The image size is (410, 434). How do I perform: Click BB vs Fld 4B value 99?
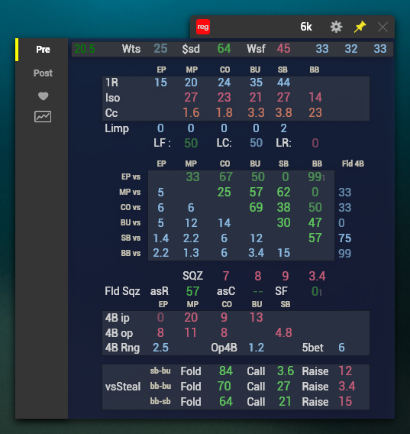pos(344,253)
